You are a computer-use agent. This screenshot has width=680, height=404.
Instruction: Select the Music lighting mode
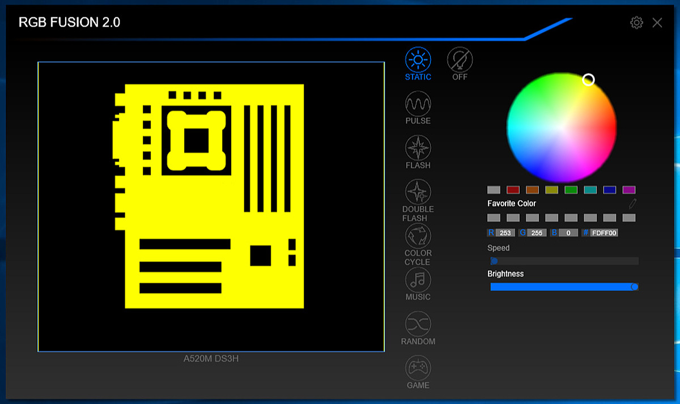tap(418, 280)
